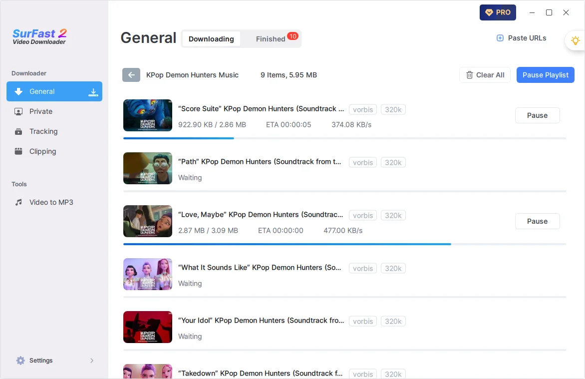The image size is (585, 379).
Task: Expand the Settings chevron arrow
Action: point(92,361)
